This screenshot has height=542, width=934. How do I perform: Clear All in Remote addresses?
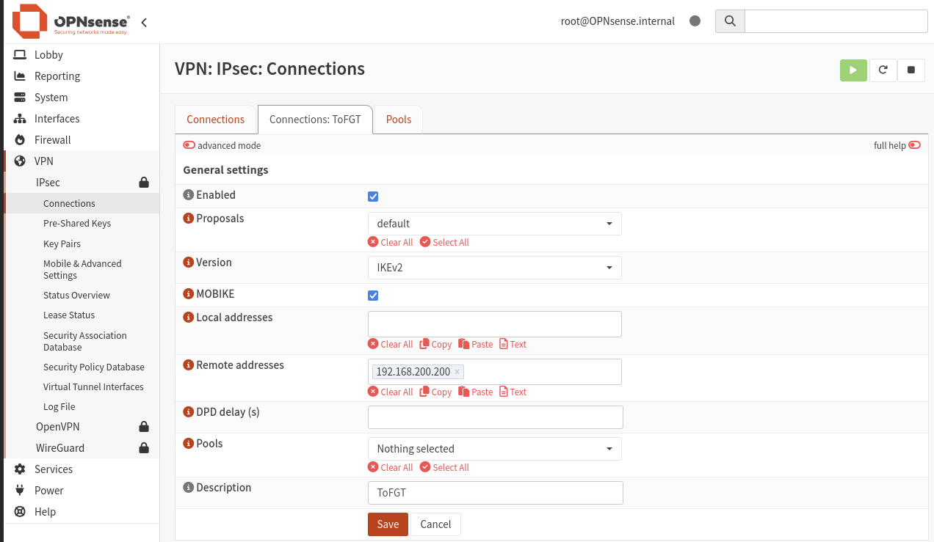pos(391,392)
